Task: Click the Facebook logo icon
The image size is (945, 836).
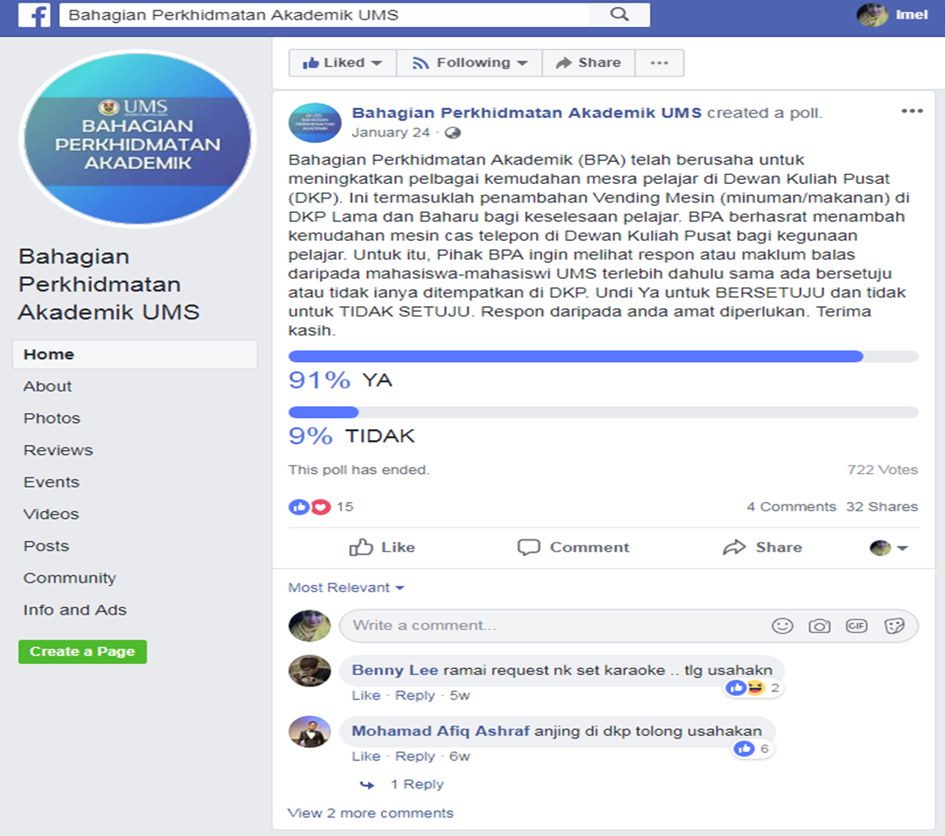Action: coord(34,15)
